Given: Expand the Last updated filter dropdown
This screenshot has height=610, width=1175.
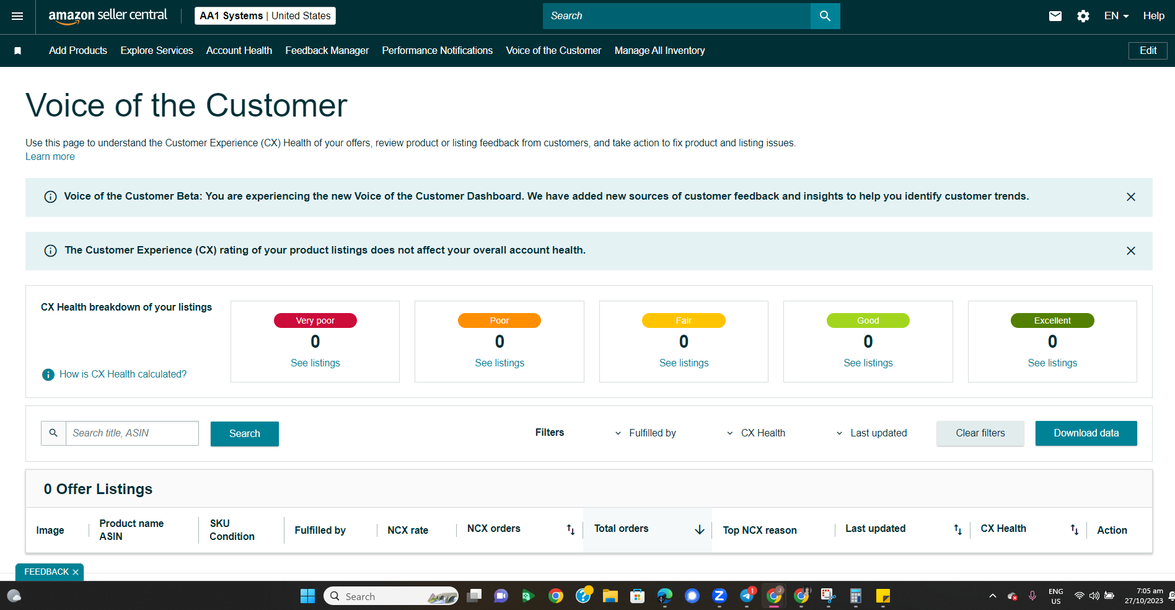Looking at the screenshot, I should point(871,433).
